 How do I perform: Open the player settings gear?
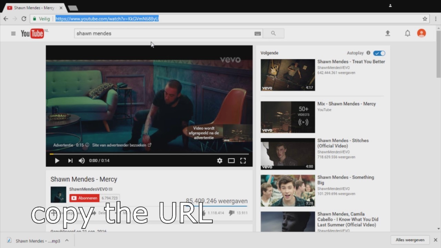tap(219, 161)
